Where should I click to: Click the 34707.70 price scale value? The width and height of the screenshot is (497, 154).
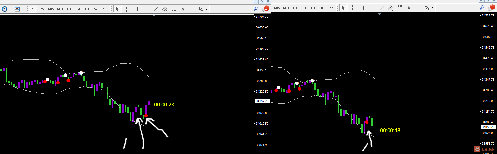pos(262,16)
